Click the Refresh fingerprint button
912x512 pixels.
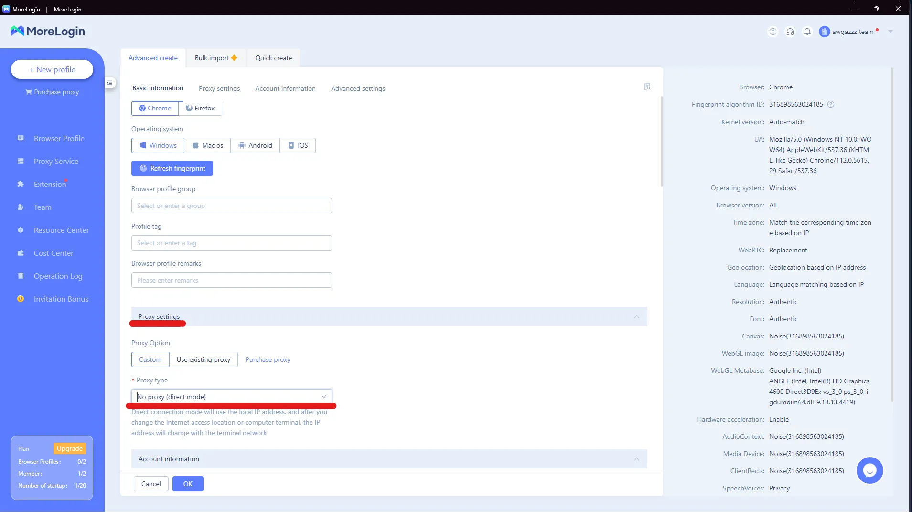coord(172,168)
